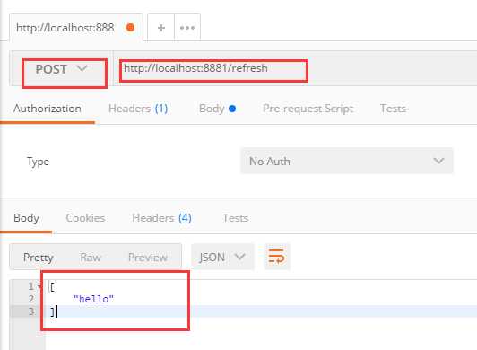Screen dimensions: 477x350
Task: Select Raw response view
Action: pyautogui.click(x=91, y=258)
